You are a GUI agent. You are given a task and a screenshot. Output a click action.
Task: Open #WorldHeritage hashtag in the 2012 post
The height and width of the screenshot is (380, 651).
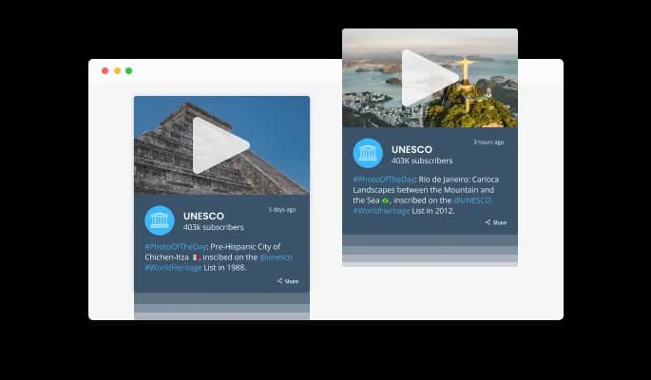pyautogui.click(x=381, y=211)
